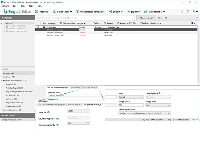
Task: Open the Budget type dropdown
Action: 158,105
